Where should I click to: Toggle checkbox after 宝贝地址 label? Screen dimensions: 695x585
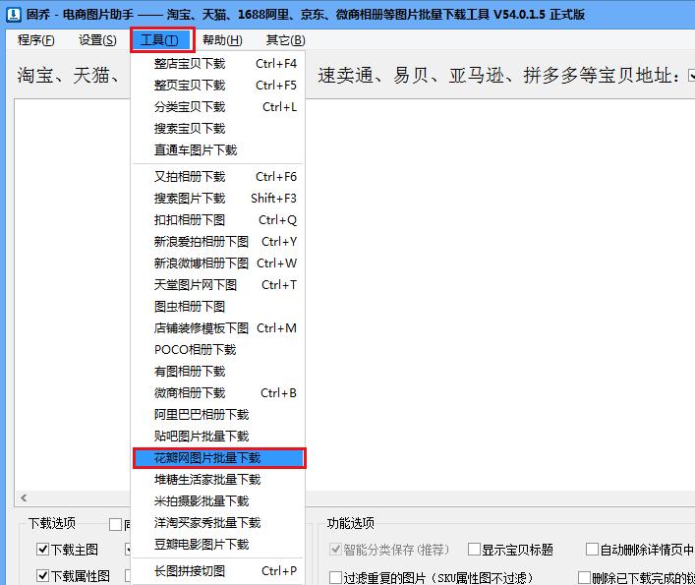pyautogui.click(x=691, y=76)
